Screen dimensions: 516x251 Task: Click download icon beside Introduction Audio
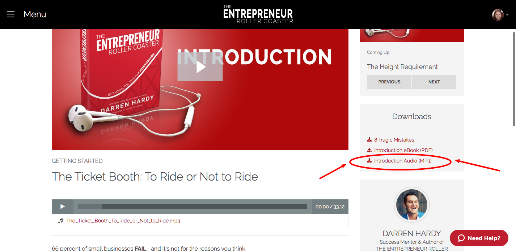[x=369, y=161]
